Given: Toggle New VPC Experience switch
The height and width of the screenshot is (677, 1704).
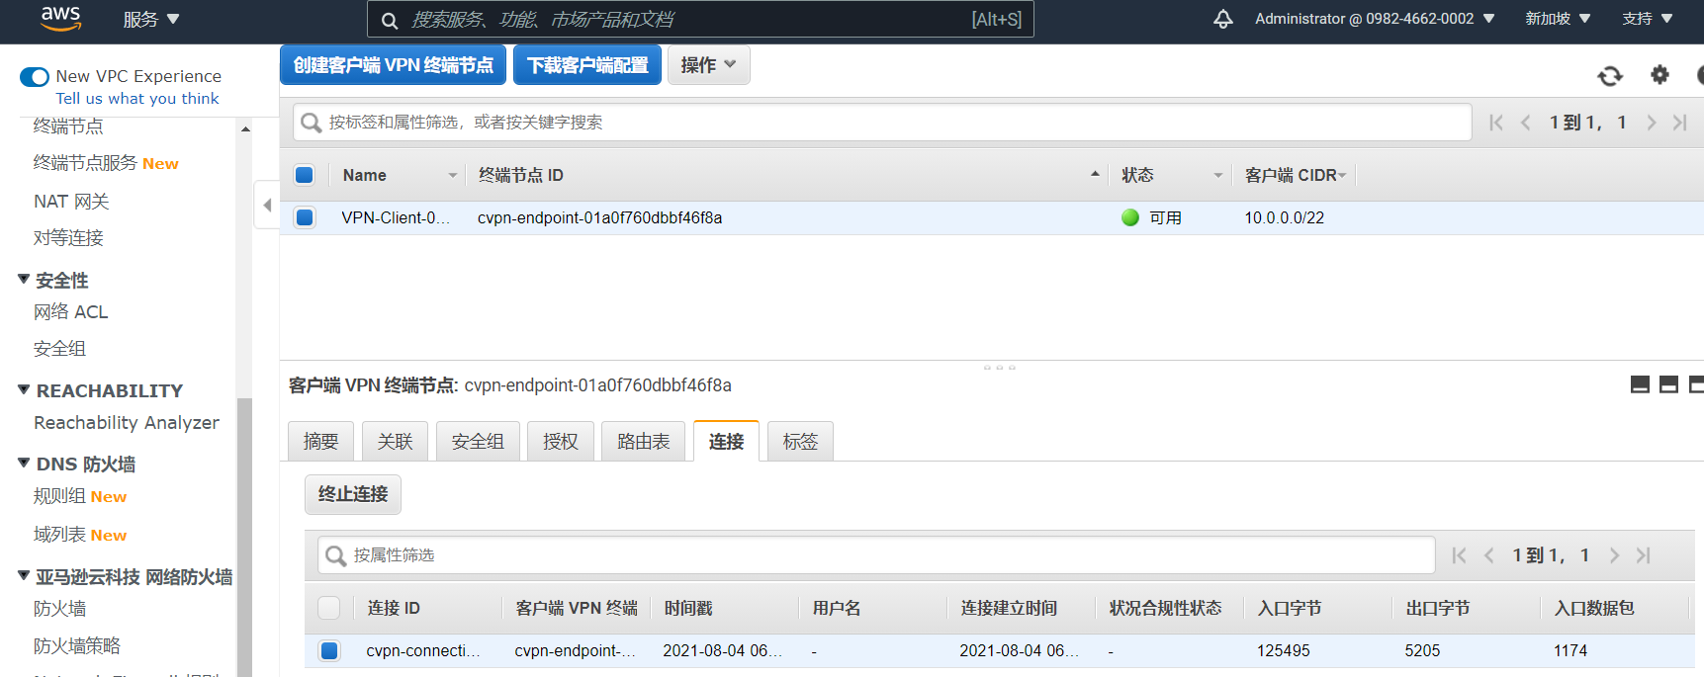Looking at the screenshot, I should (x=35, y=77).
